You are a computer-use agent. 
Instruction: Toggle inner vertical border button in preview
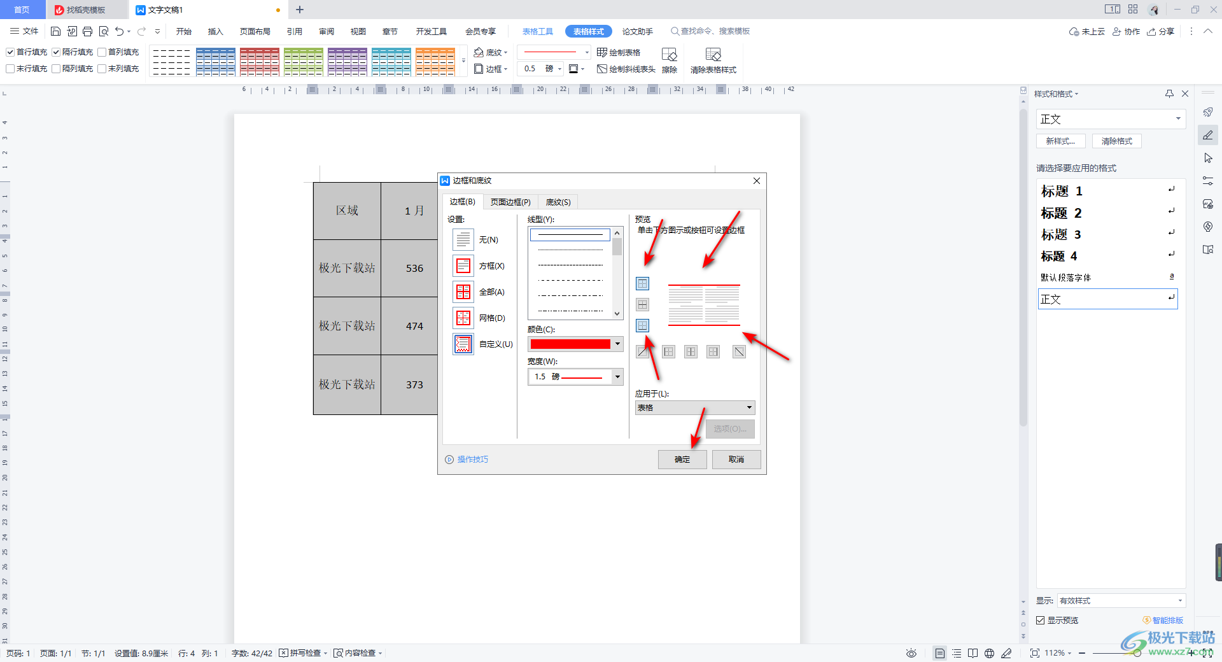tap(691, 352)
